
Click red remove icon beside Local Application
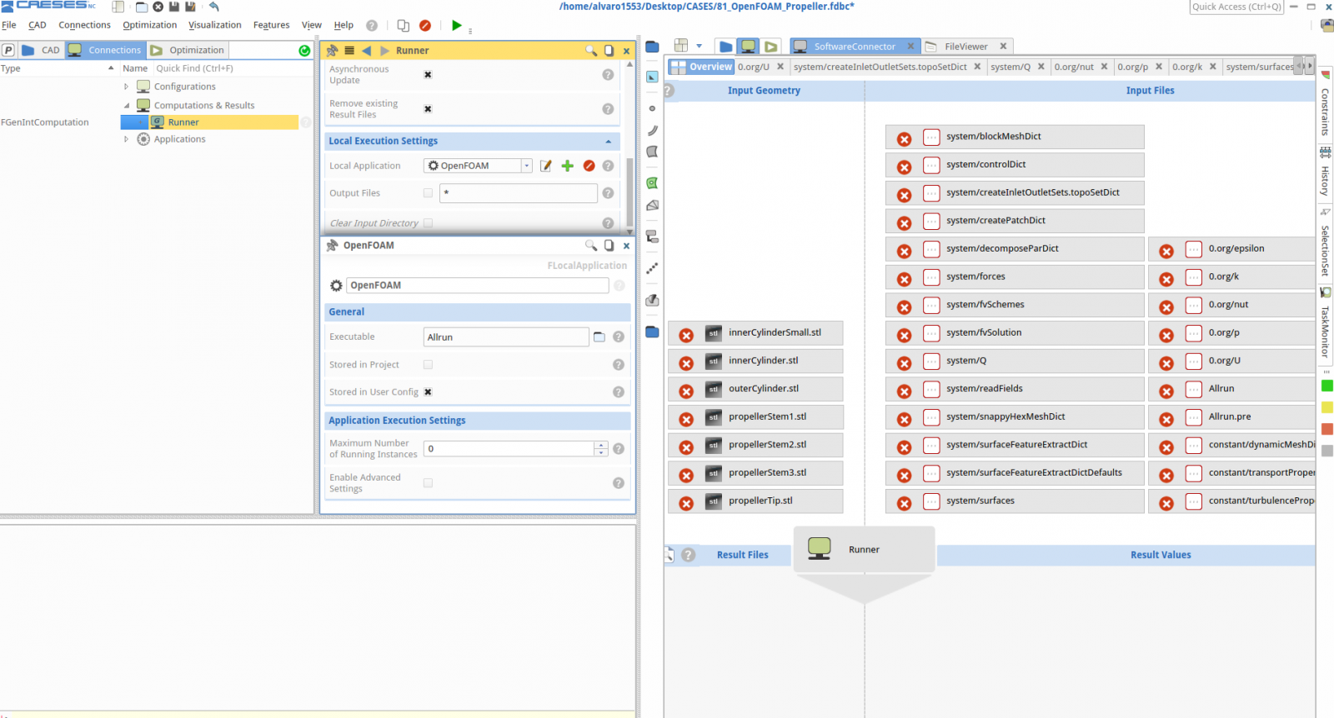coord(589,166)
